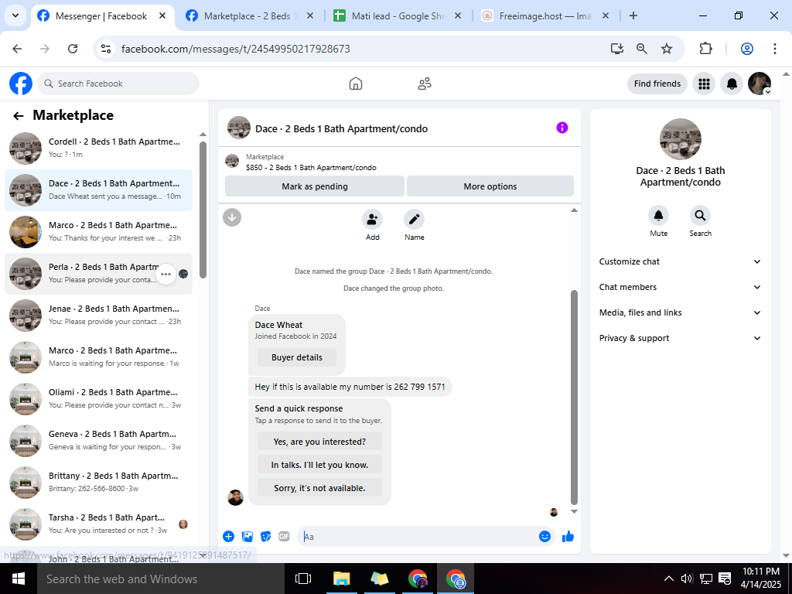Open Geneva conversation
792x594 pixels.
coord(98,440)
